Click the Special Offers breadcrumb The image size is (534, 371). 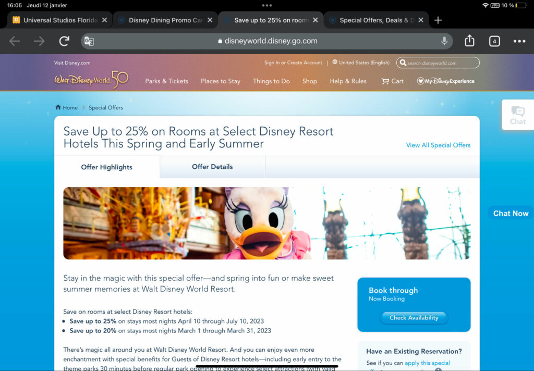click(105, 107)
